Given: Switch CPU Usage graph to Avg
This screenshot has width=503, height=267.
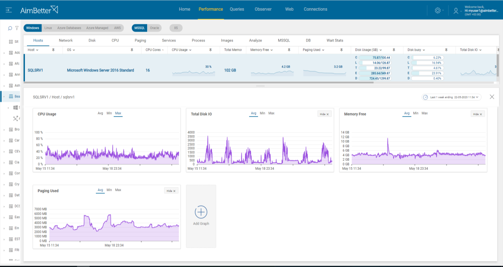Looking at the screenshot, I should tap(100, 113).
